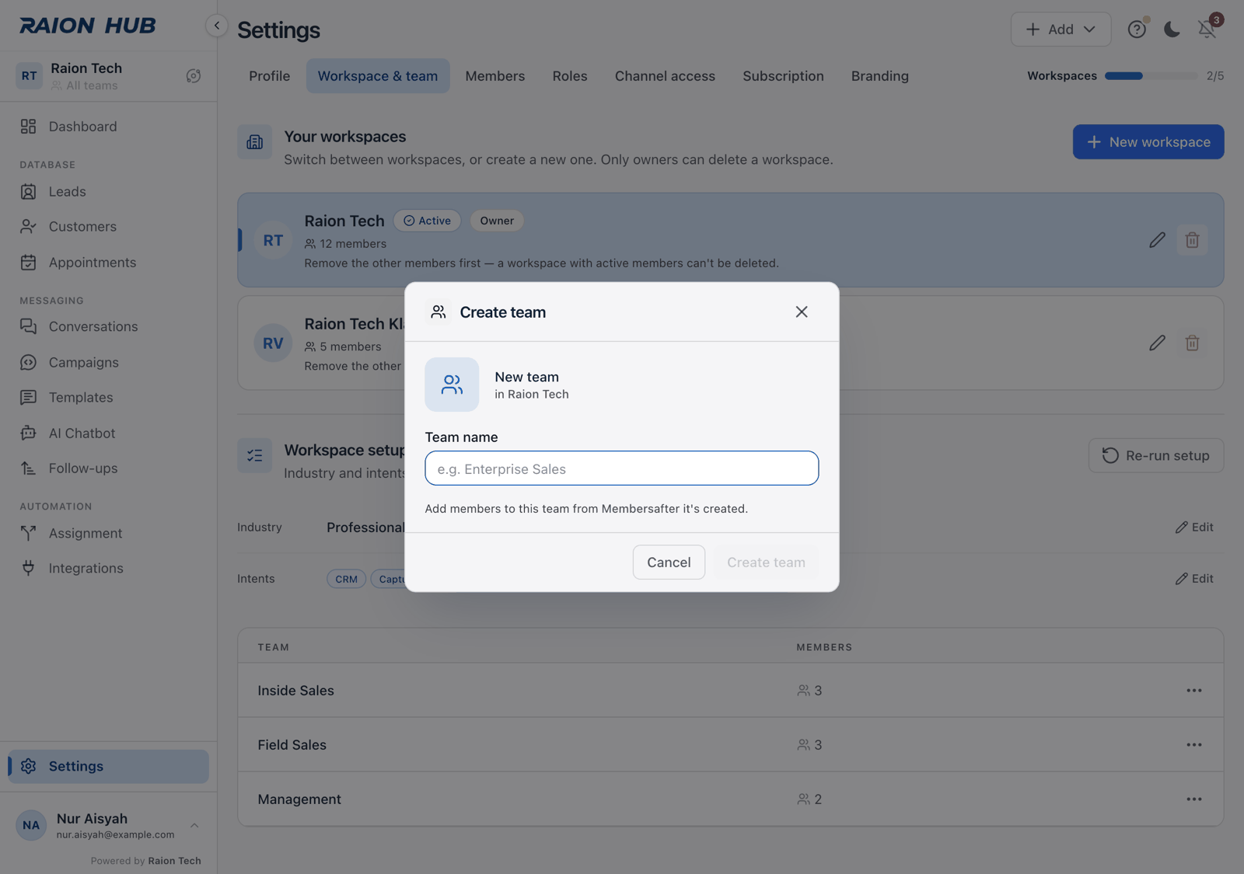This screenshot has height=874, width=1244.
Task: Click the pencil icon on the RV workspace row
Action: click(x=1157, y=343)
